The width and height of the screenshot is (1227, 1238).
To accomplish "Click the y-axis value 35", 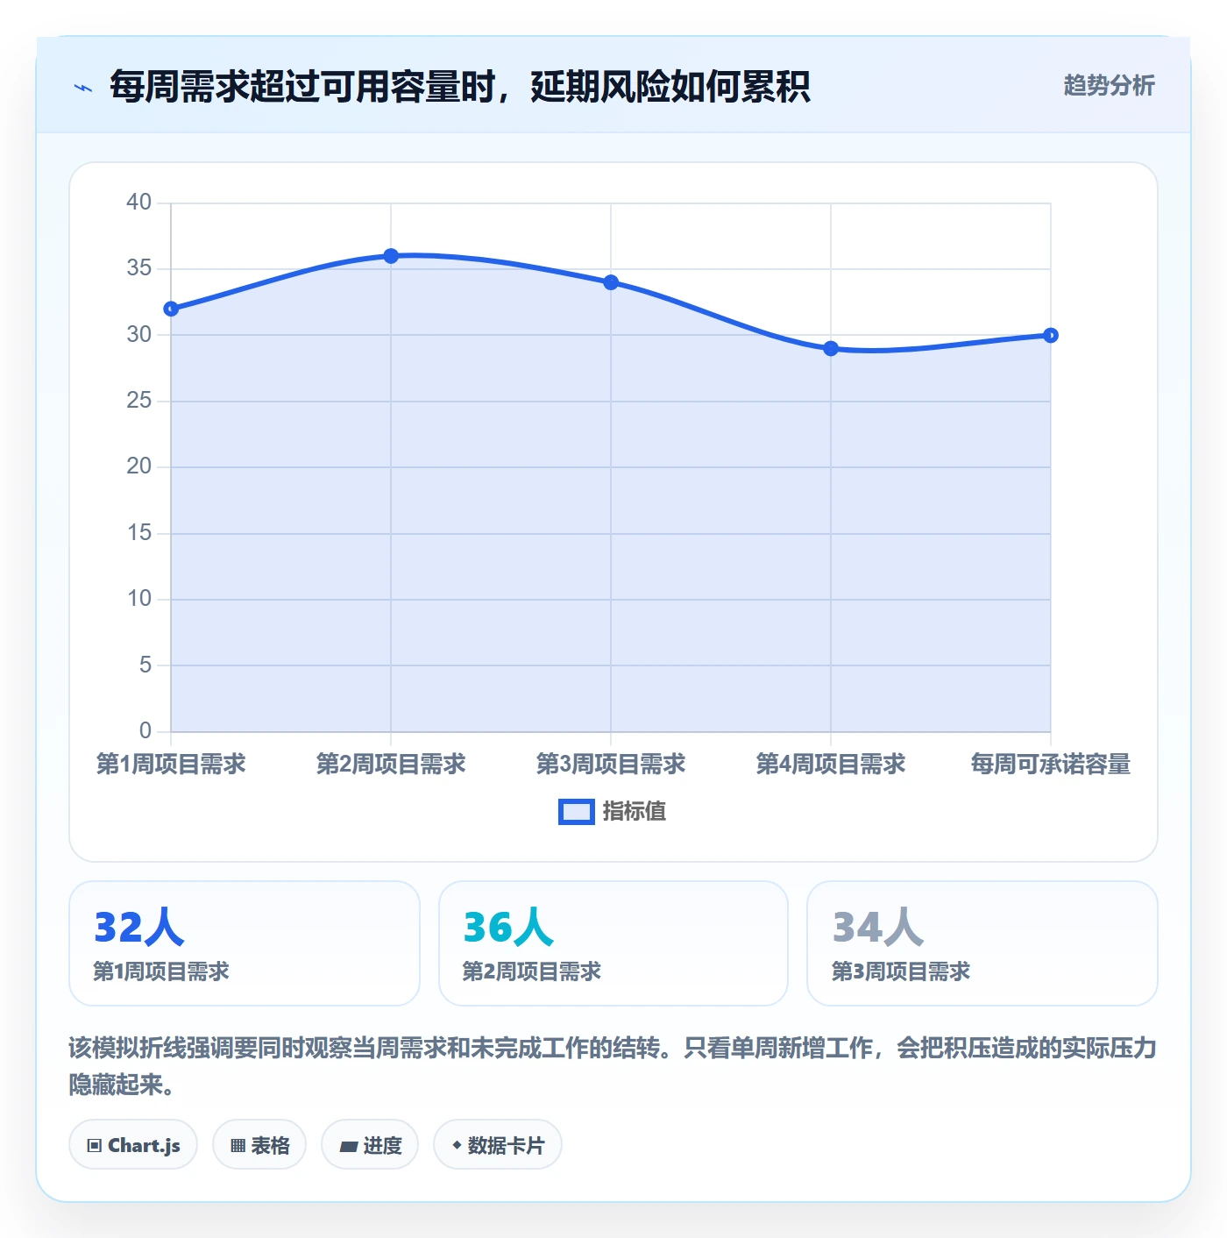I will (139, 268).
